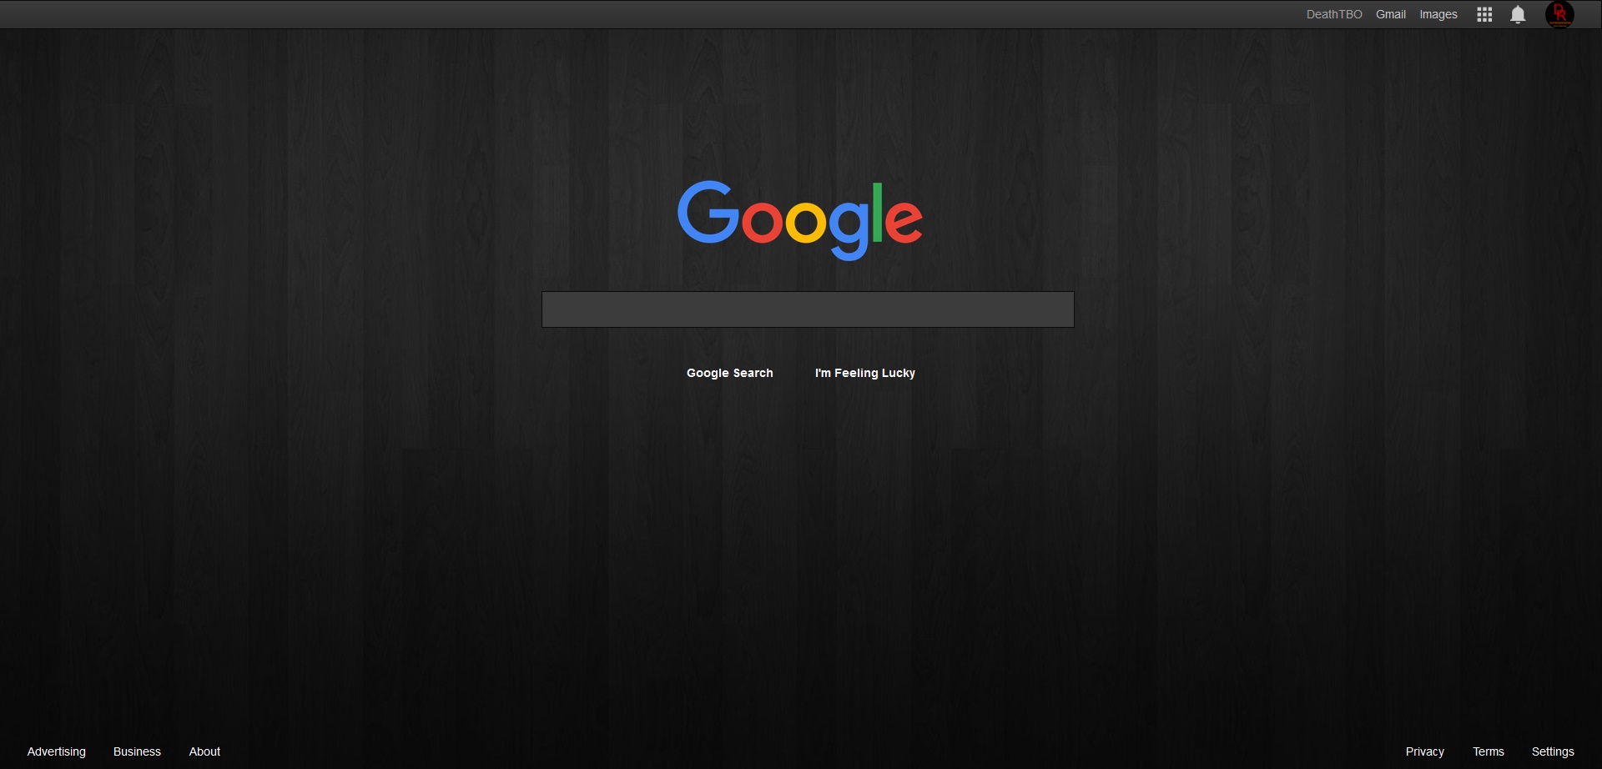The height and width of the screenshot is (769, 1602).
Task: Click inside the search input field
Action: click(x=808, y=309)
